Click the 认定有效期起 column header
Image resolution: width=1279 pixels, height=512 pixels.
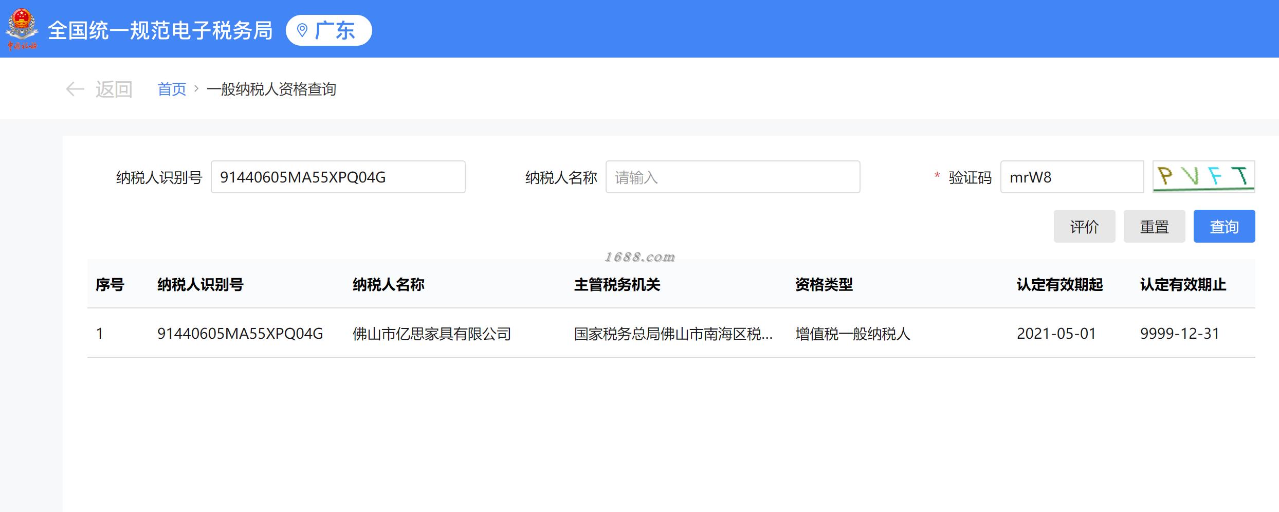point(1060,284)
